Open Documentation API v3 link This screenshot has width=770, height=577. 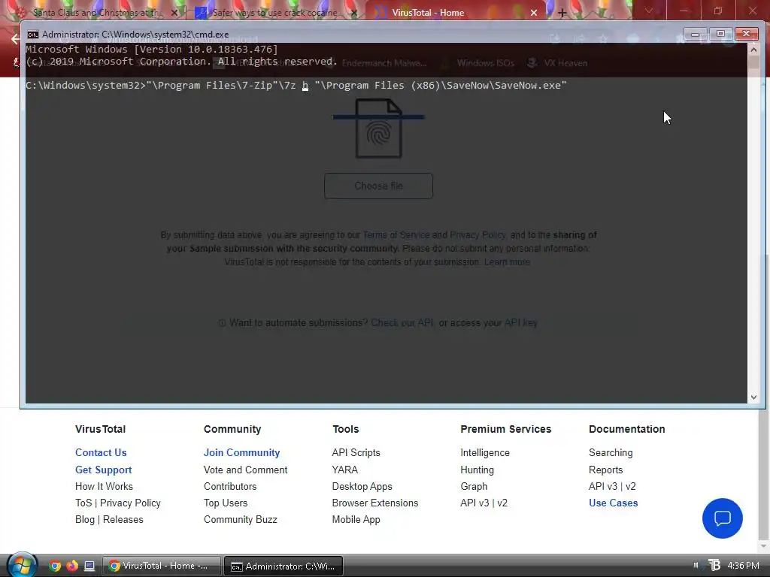pos(603,486)
